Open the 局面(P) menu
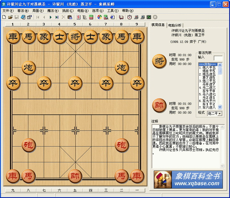This screenshot has width=230, height=198. click(38, 11)
